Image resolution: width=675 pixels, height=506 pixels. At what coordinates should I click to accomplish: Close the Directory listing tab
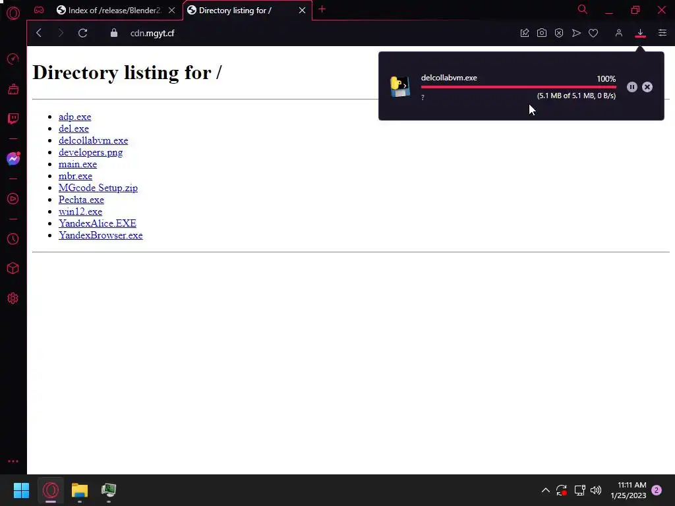tap(302, 11)
